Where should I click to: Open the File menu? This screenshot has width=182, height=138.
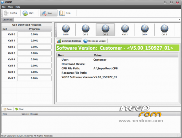(4, 7)
